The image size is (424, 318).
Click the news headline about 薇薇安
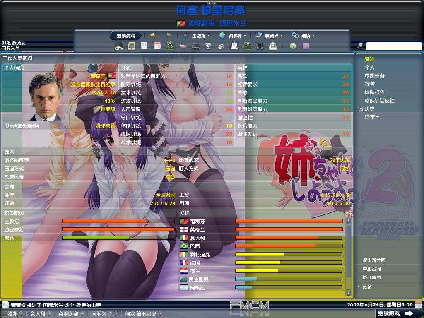click(x=57, y=305)
